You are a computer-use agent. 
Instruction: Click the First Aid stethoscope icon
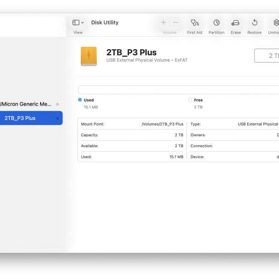point(195,23)
